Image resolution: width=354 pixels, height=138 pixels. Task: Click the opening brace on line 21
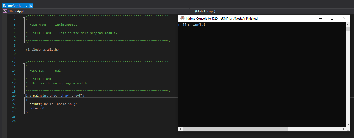click(27, 100)
